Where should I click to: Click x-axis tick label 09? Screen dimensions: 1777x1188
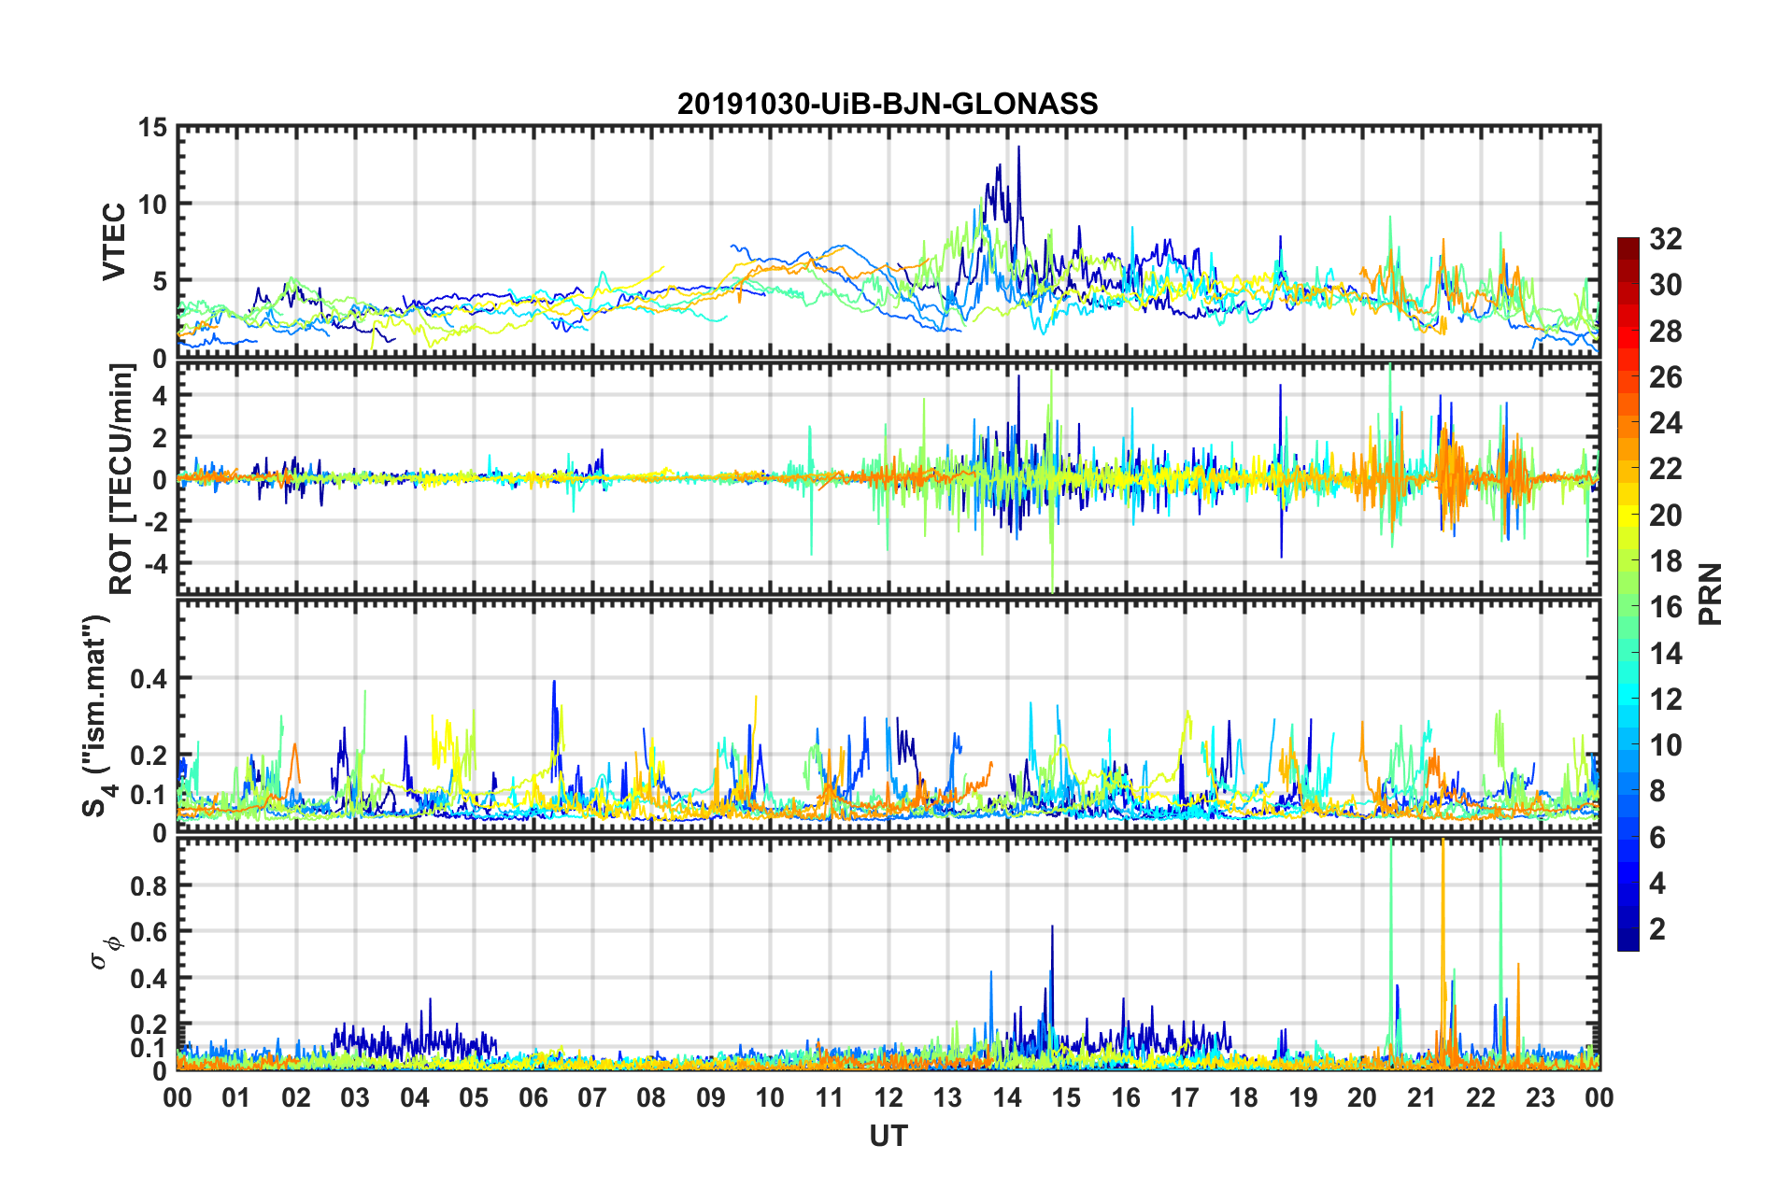[710, 1098]
